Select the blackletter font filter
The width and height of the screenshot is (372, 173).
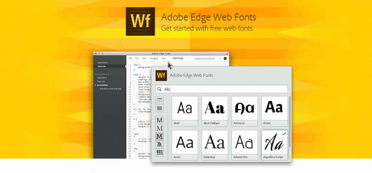coord(160,152)
